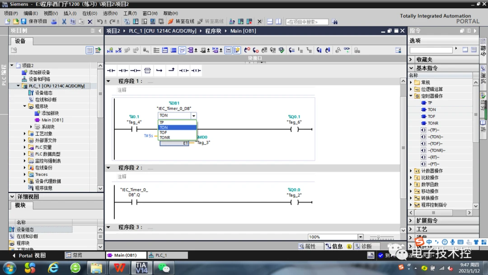Image resolution: width=488 pixels, height=275 pixels.
Task: Click the set coil (S) icon
Action: (x=183, y=71)
